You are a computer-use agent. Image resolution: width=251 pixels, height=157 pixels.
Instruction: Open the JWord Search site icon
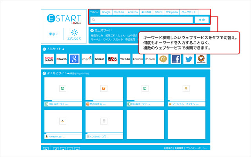coord(62,59)
